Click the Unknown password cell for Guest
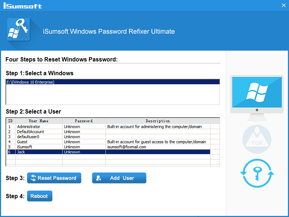Image resolution: width=289 pixels, height=217 pixels. (x=84, y=142)
